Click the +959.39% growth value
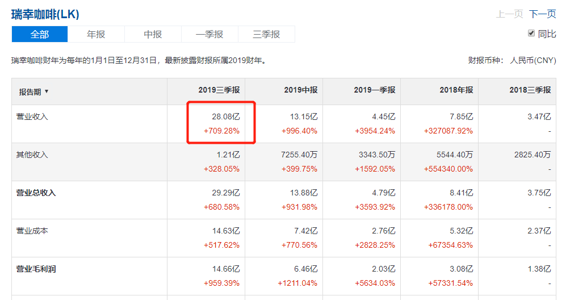The width and height of the screenshot is (570, 300). (x=221, y=284)
